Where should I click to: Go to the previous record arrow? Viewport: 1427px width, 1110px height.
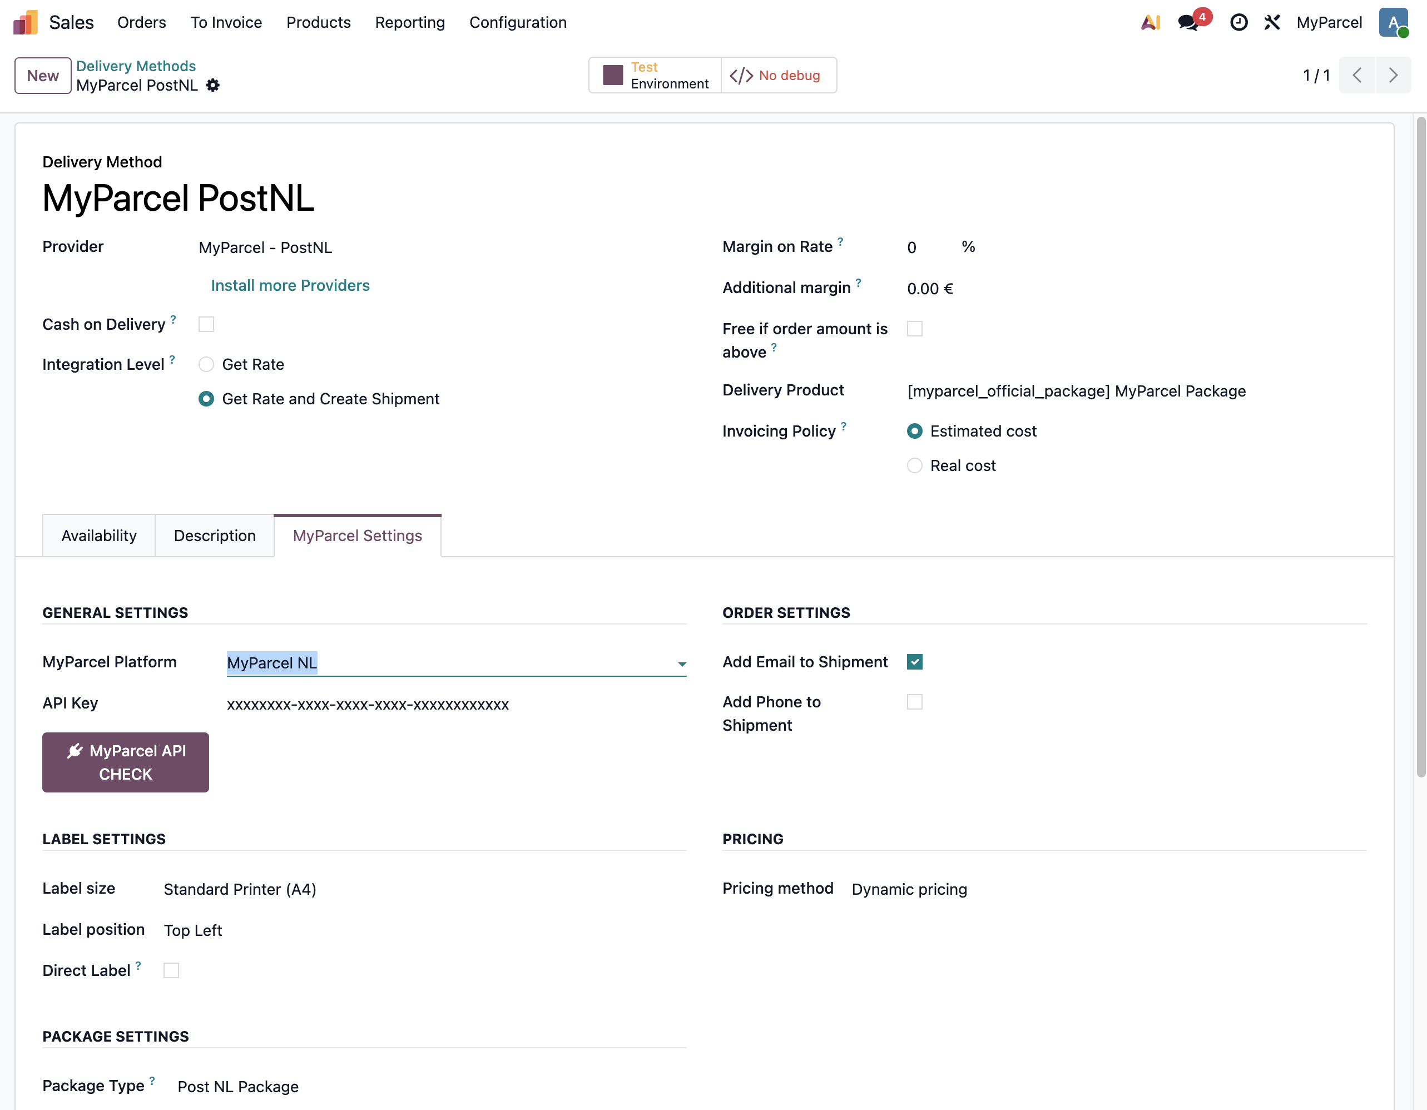click(1357, 75)
